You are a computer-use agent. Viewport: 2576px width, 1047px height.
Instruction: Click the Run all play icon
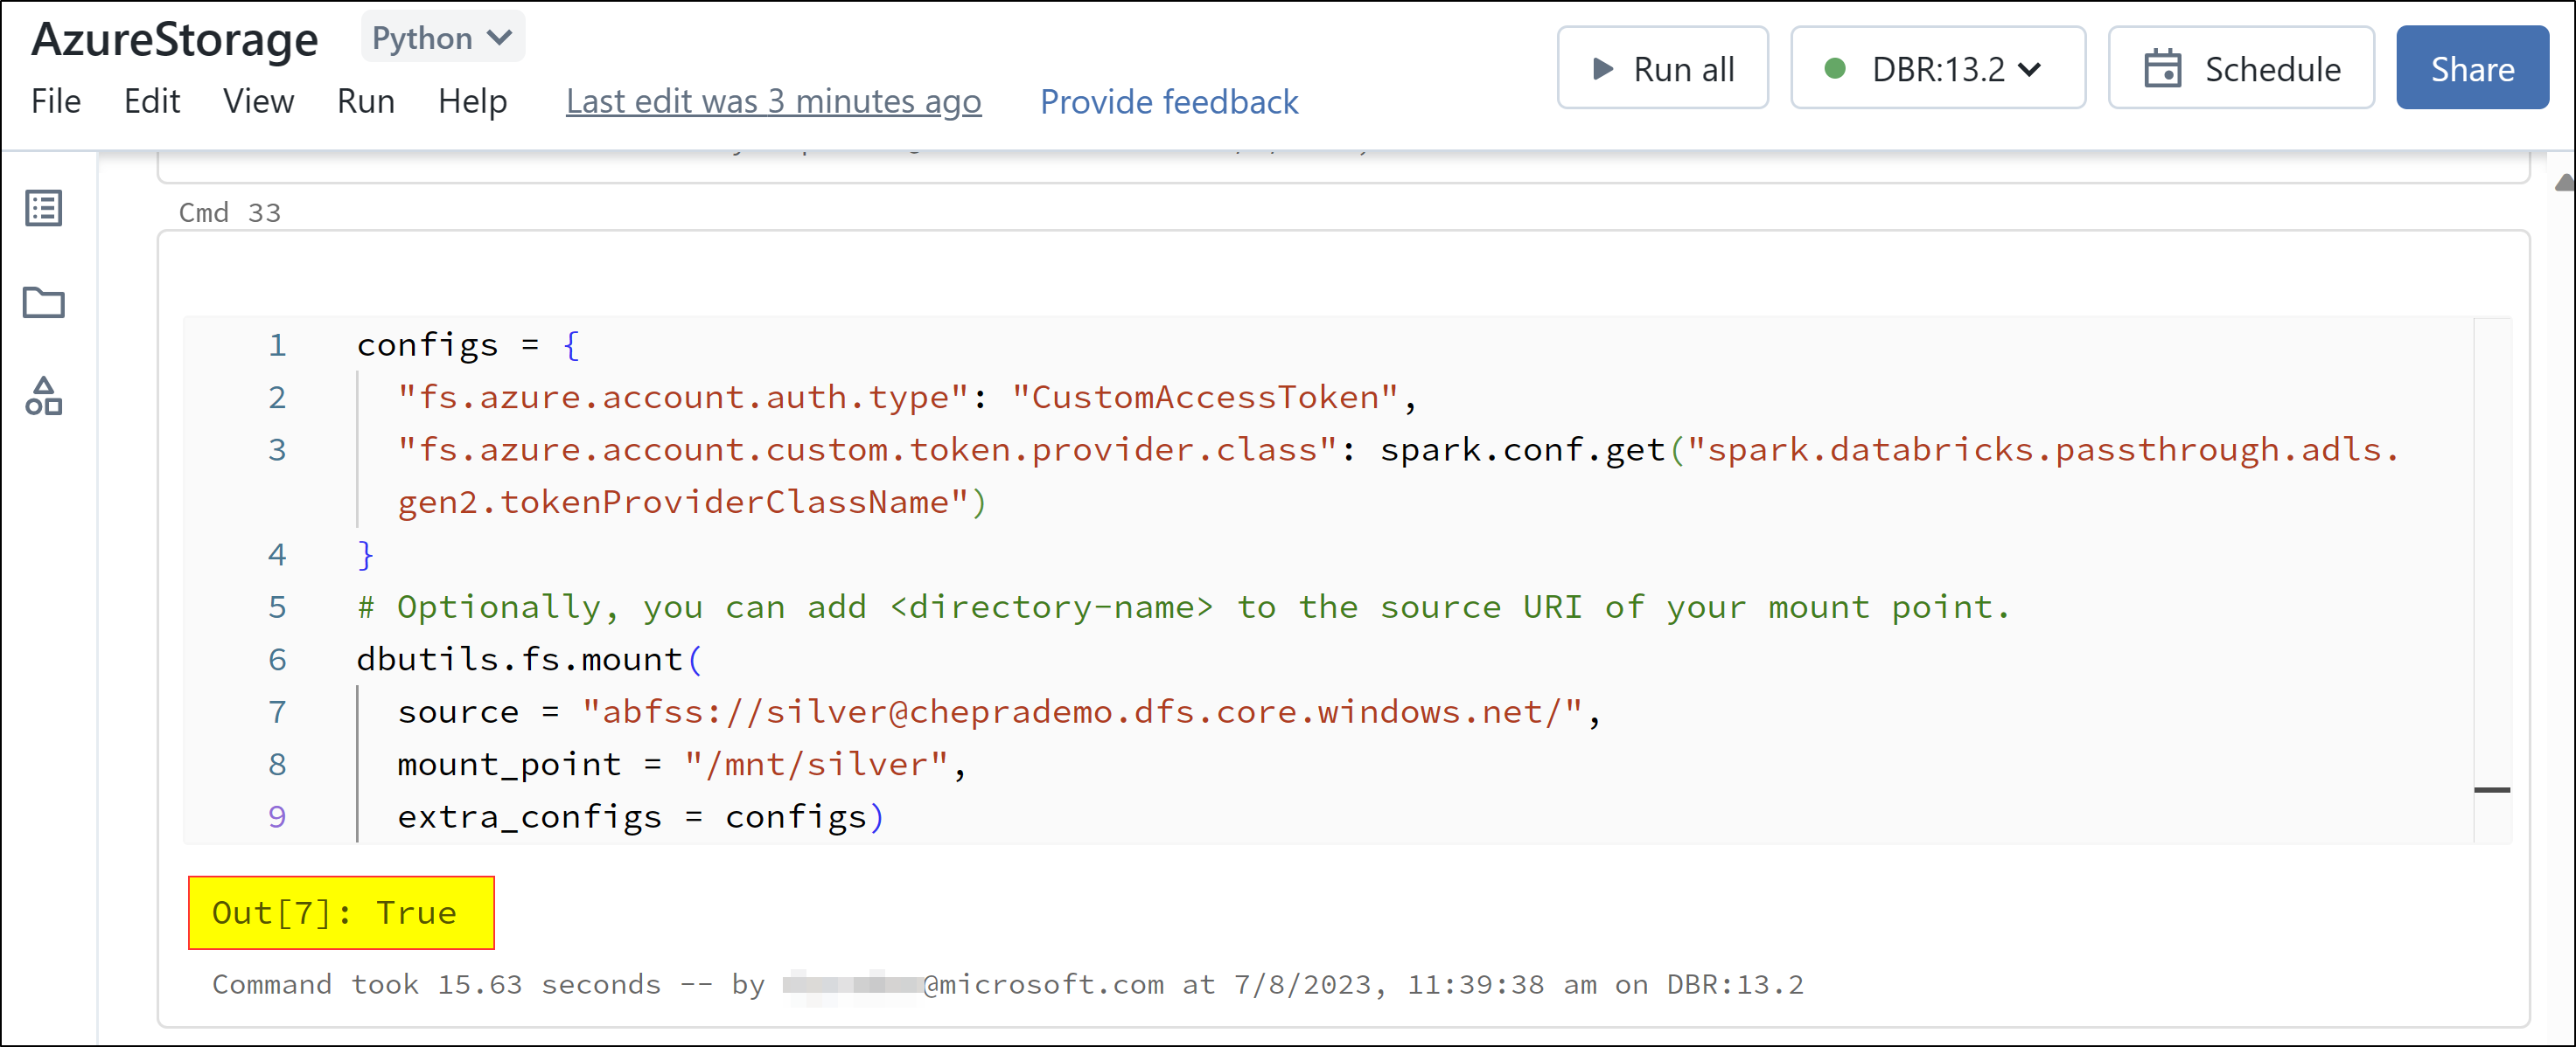point(1602,68)
